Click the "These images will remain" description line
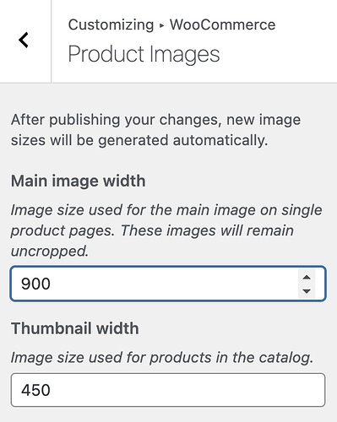The width and height of the screenshot is (337, 422). point(207,230)
